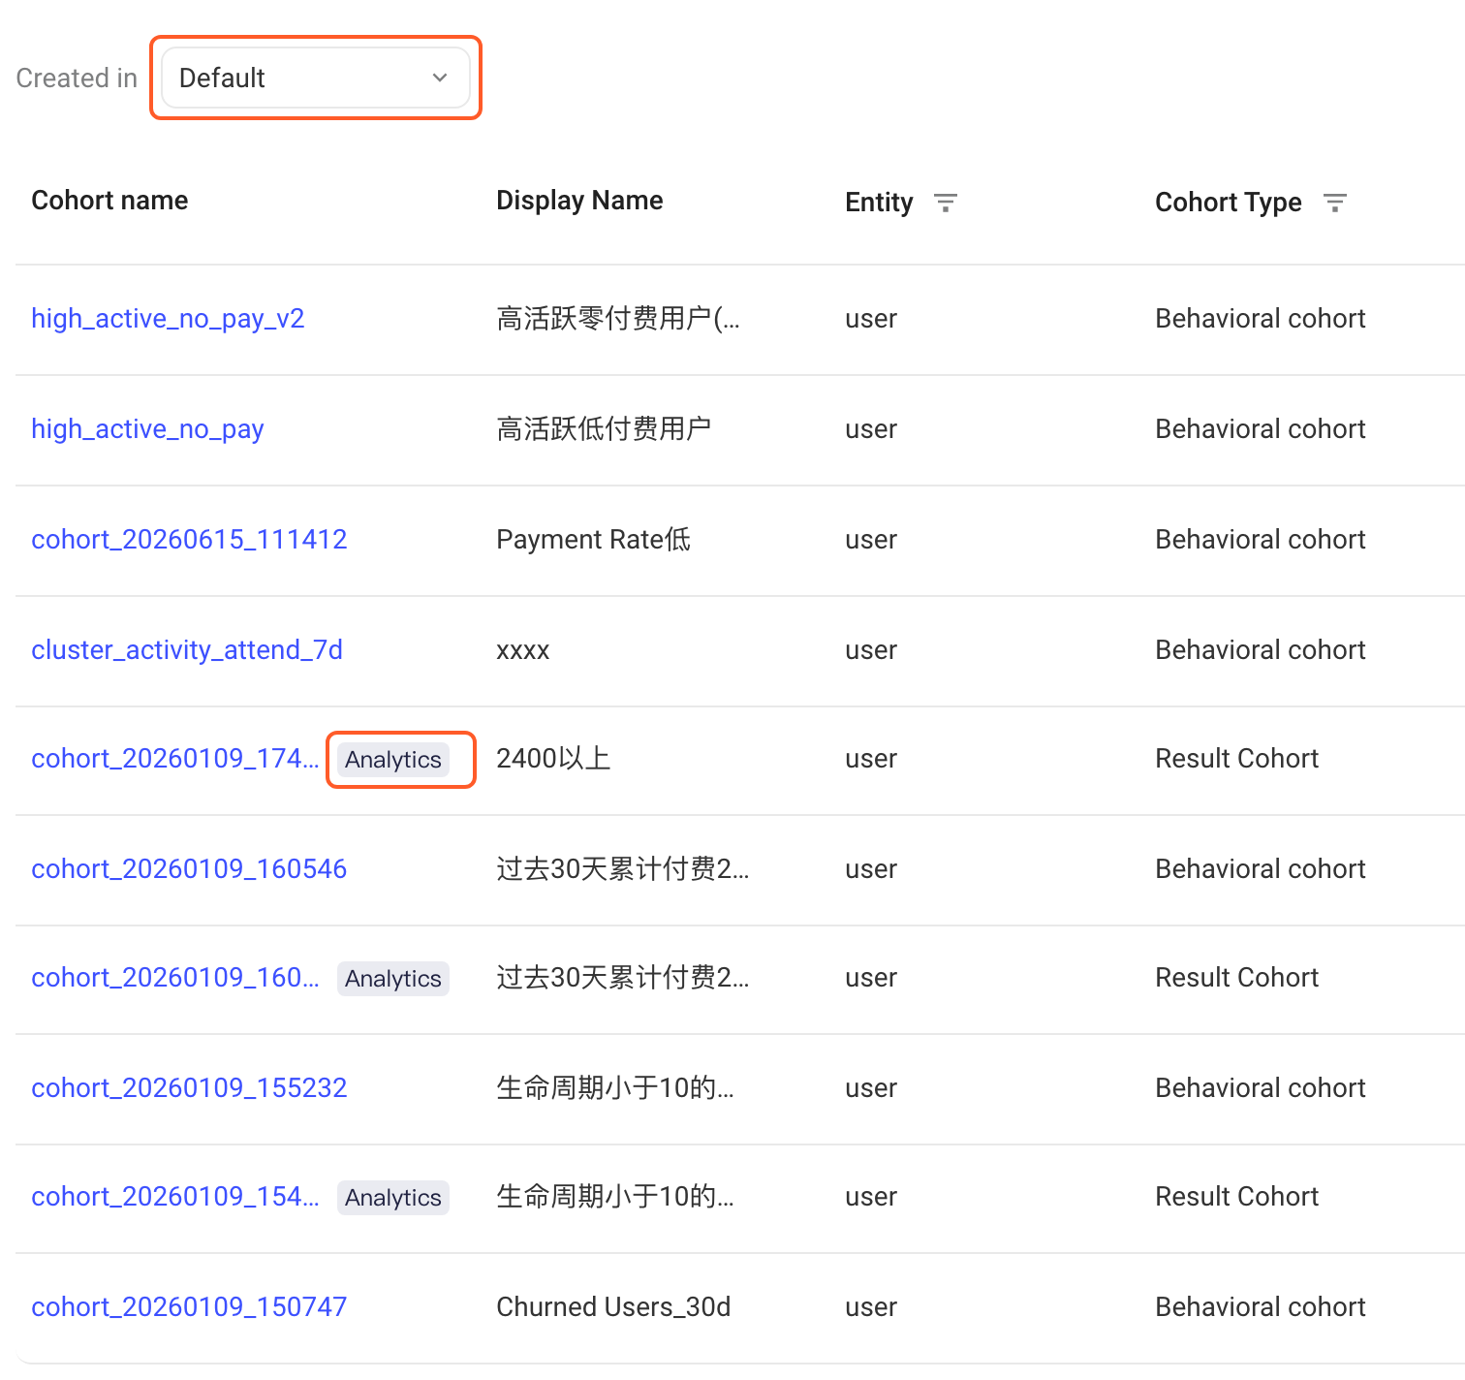Click Result Cohort on 2400以上 row
This screenshot has width=1465, height=1380.
coord(1236,759)
